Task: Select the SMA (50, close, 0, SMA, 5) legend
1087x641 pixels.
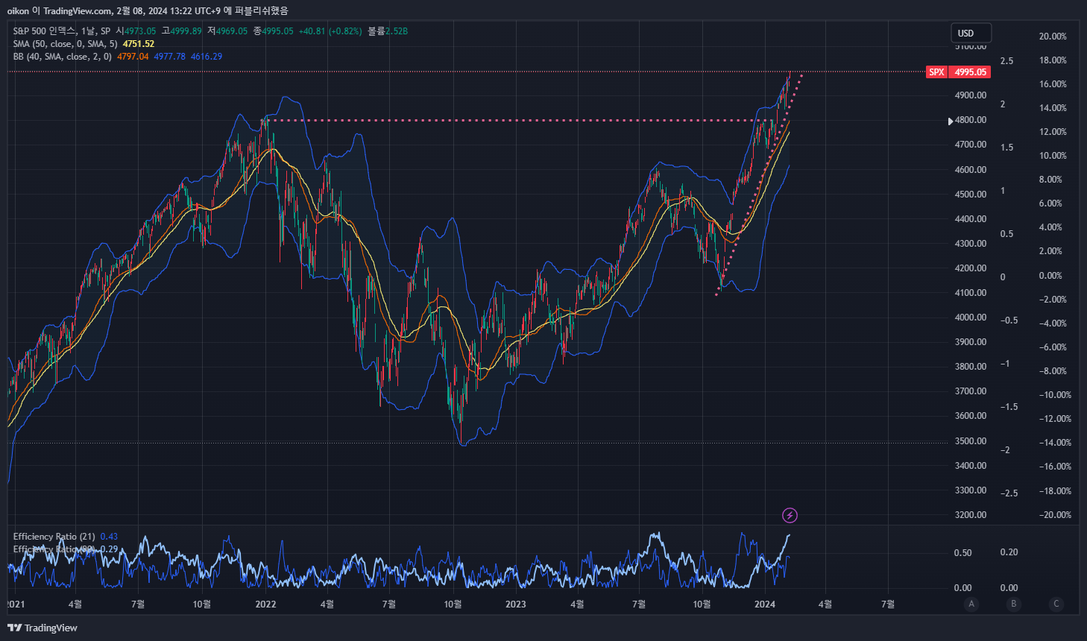Action: pyautogui.click(x=65, y=44)
